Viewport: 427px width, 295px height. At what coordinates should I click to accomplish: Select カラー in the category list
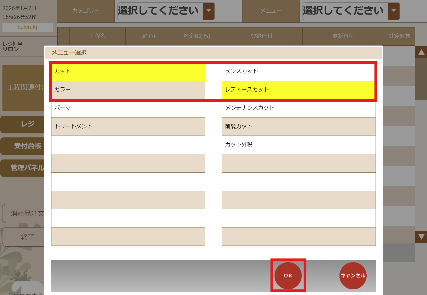click(x=128, y=90)
